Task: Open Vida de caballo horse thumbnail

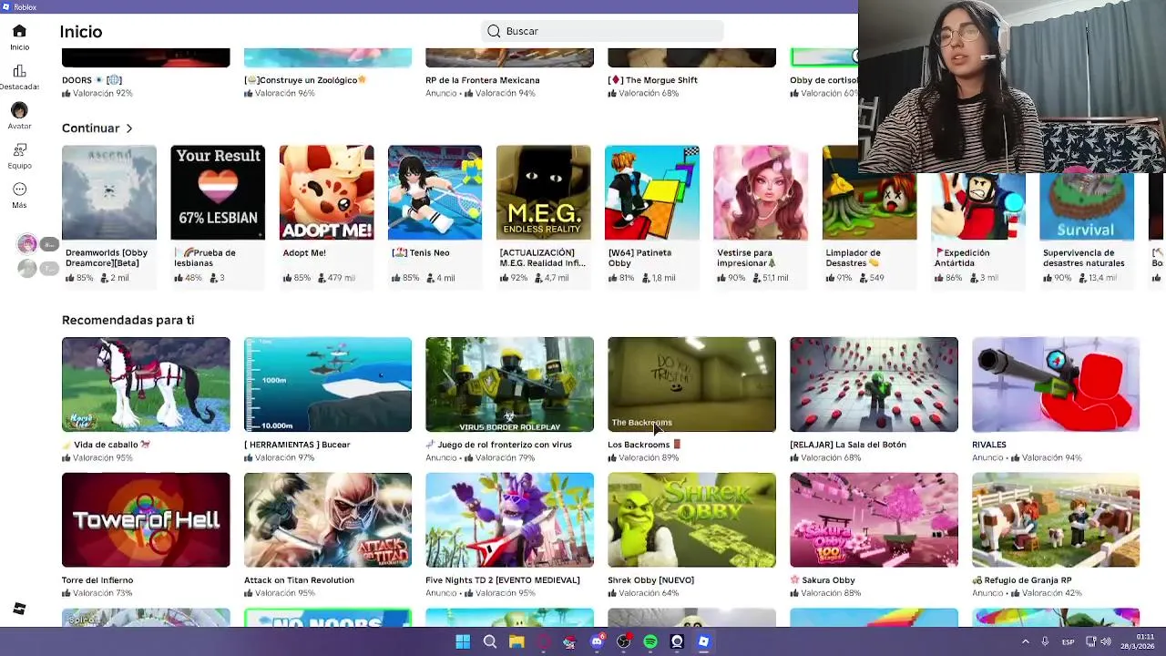Action: point(146,384)
